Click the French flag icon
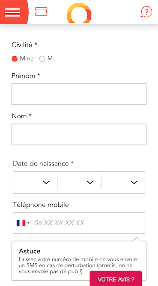The image size is (158, 286). click(x=21, y=223)
